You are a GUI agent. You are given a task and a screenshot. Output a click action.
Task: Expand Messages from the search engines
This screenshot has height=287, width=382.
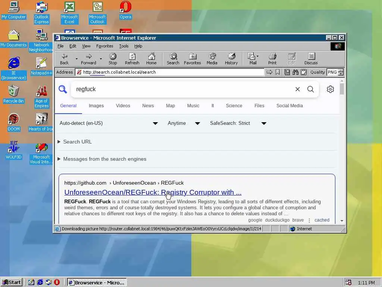[x=102, y=159]
